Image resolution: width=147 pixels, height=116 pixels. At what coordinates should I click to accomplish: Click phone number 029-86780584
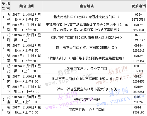pyautogui.click(x=138, y=17)
